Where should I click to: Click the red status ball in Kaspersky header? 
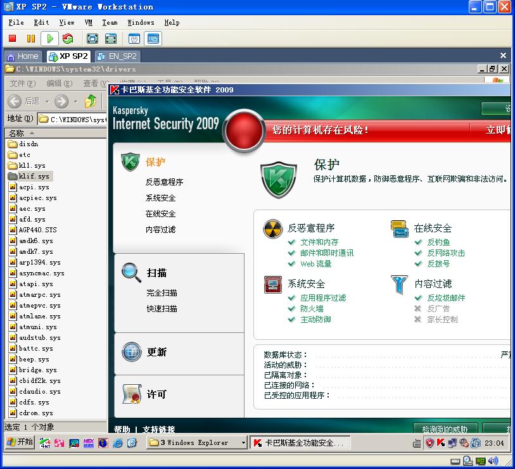(x=244, y=130)
